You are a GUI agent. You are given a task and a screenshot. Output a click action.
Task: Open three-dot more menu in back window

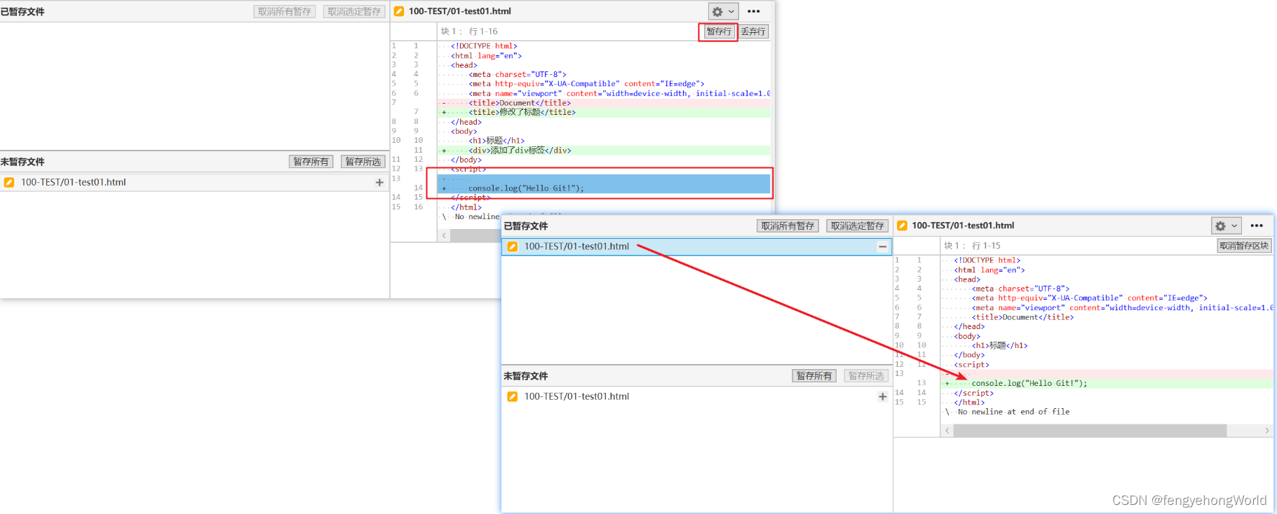(754, 11)
